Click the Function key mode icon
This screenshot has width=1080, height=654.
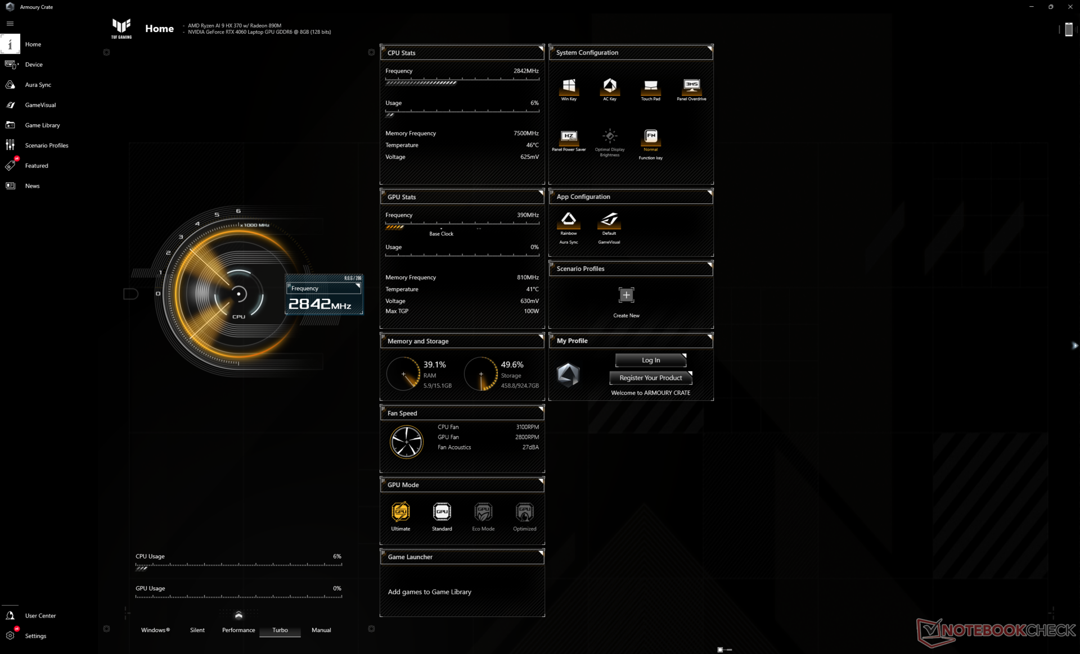click(x=650, y=137)
